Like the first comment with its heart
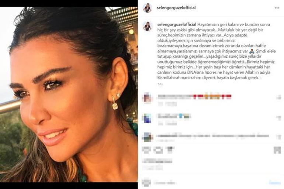 tap(278, 97)
